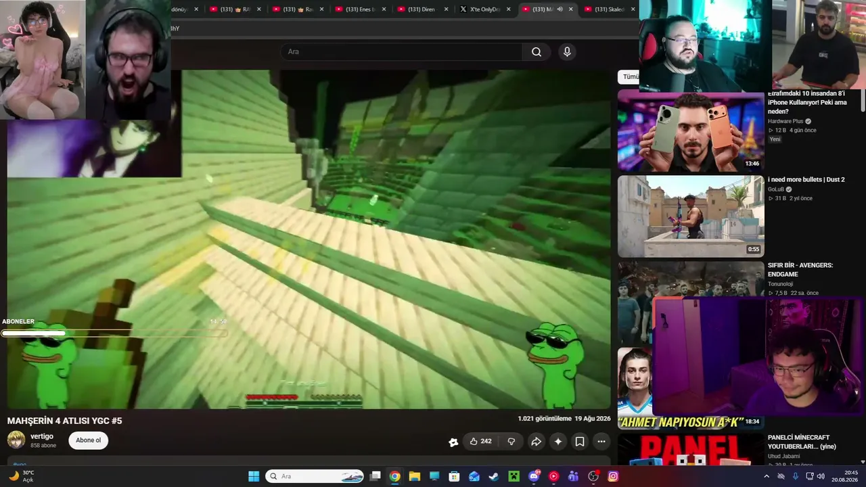Open the sparkle Ask AI button
Screen dimensions: 866x487
point(558,442)
